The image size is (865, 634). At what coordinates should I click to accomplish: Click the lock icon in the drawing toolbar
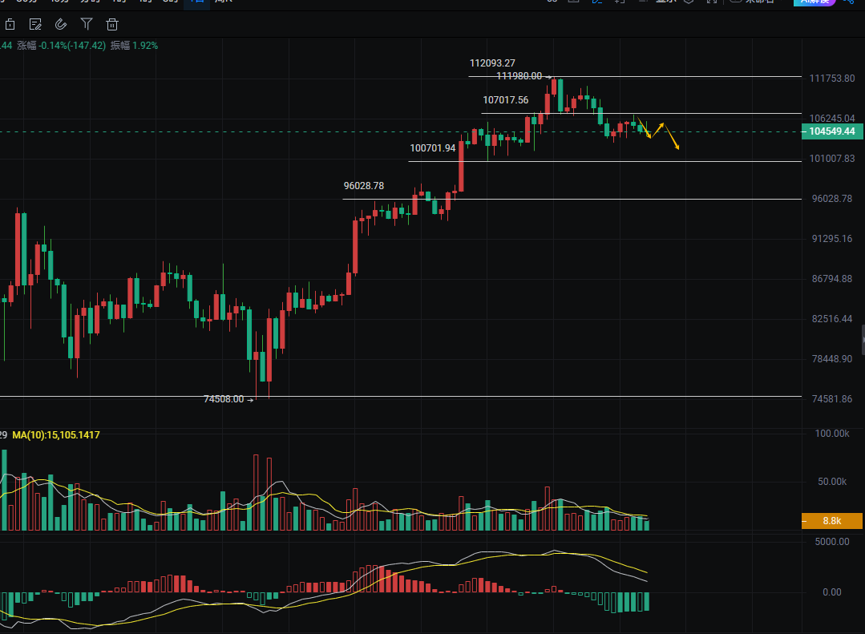10,24
